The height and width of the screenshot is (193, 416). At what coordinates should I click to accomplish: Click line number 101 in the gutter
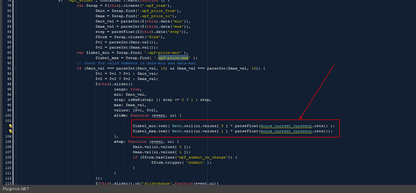pos(8,121)
